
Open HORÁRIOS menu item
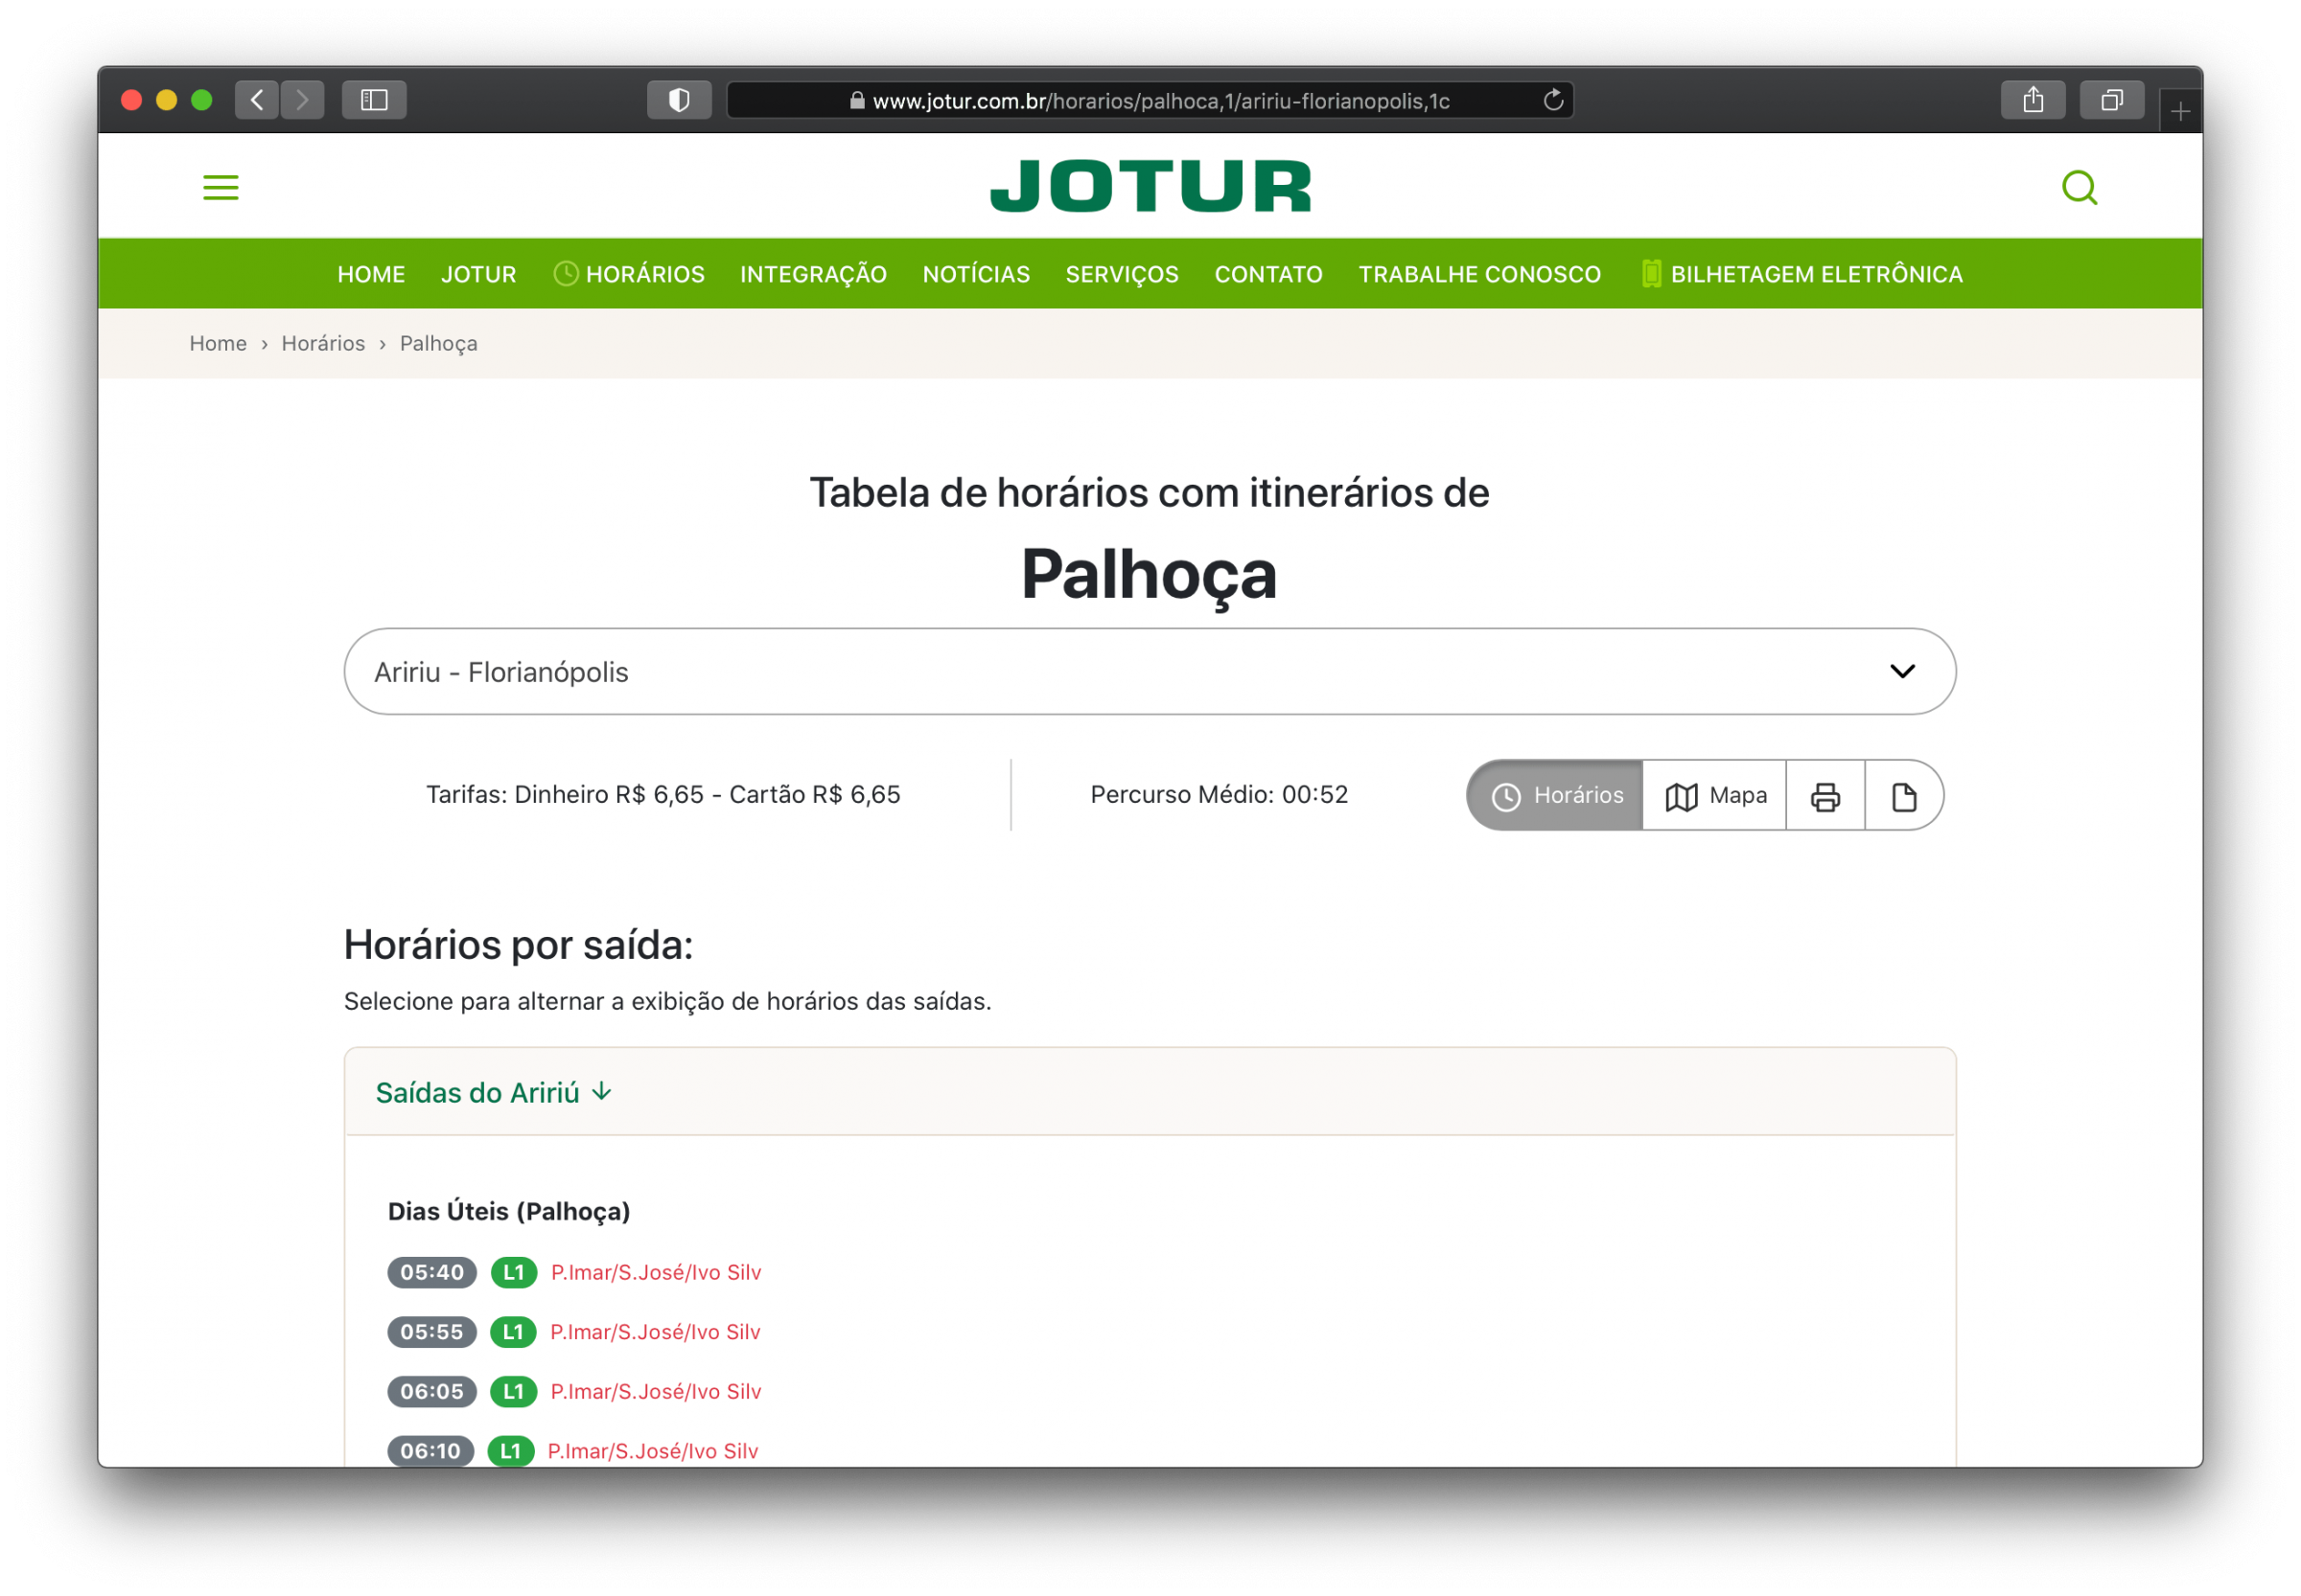(630, 274)
